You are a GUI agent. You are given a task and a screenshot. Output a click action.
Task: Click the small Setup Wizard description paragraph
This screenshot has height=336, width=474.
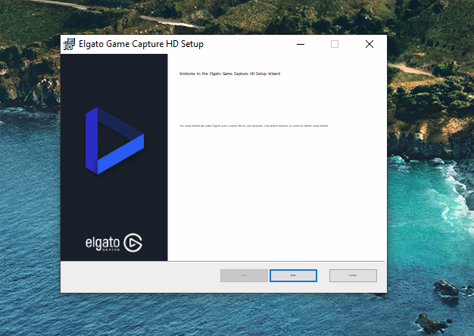pos(254,126)
